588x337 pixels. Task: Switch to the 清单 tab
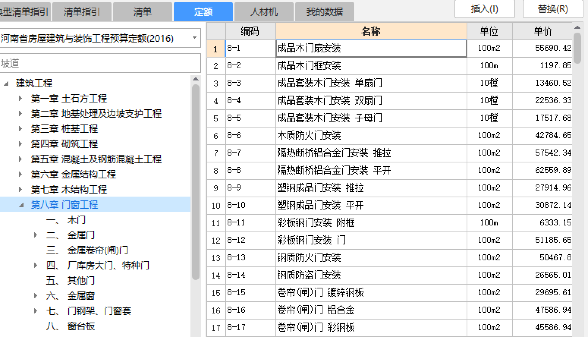(142, 11)
